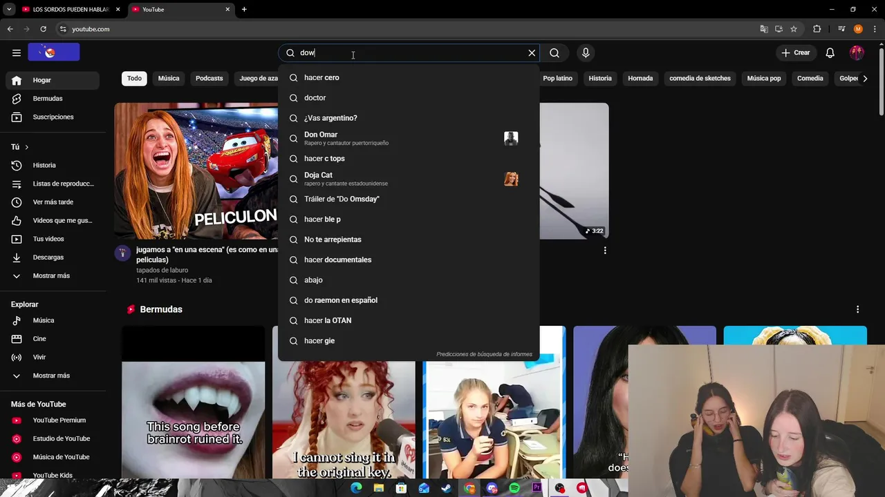Viewport: 885px width, 497px height.
Task: Open the Chrome tab search dropdown
Action: pyautogui.click(x=9, y=10)
